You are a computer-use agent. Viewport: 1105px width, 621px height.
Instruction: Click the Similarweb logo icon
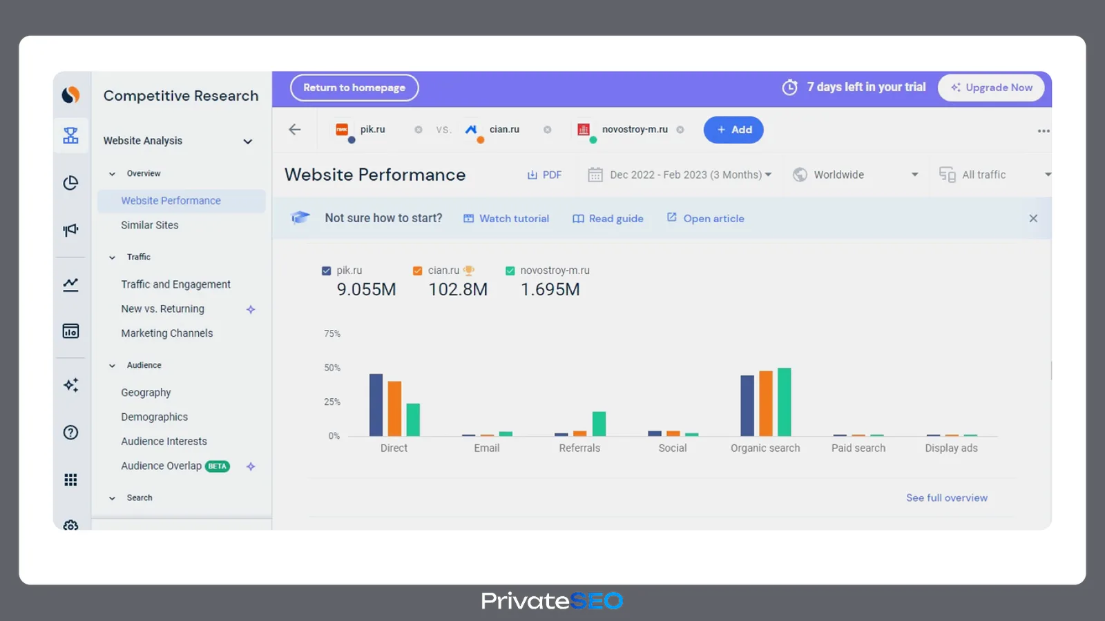[70, 95]
